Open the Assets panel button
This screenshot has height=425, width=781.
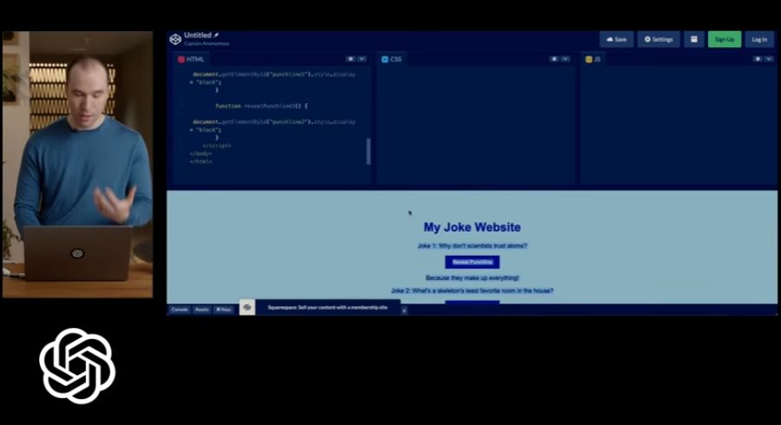(x=201, y=310)
